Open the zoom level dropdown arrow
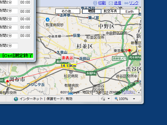Screen dimensions: 167x125 (134, 99)
